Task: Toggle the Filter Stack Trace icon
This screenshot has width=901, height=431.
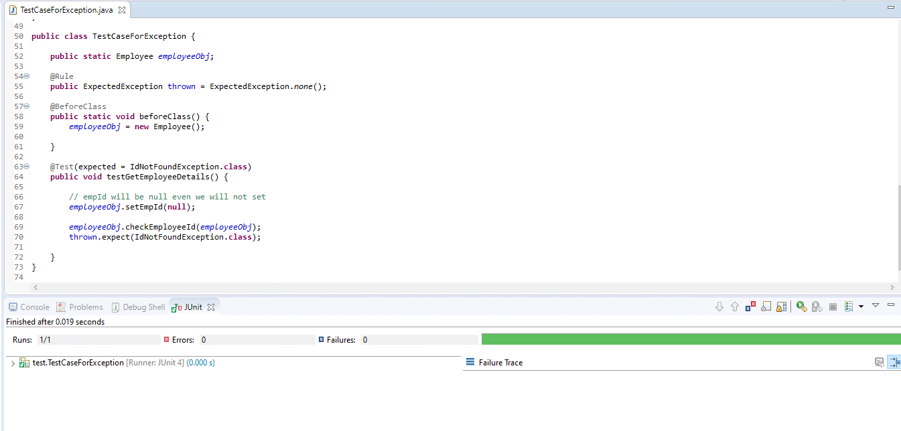Action: tap(894, 362)
